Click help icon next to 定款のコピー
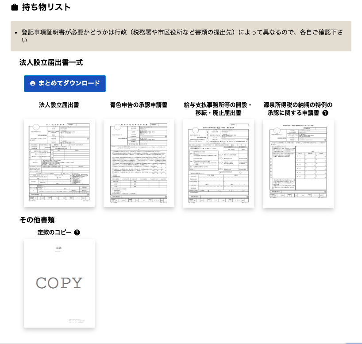Viewport: 362px width, 344px height. coord(77,232)
